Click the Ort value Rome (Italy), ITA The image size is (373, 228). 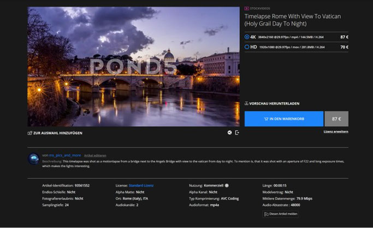pyautogui.click(x=135, y=198)
